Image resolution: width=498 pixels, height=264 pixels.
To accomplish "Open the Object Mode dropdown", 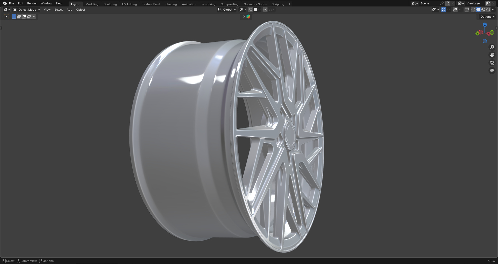I will pyautogui.click(x=26, y=10).
